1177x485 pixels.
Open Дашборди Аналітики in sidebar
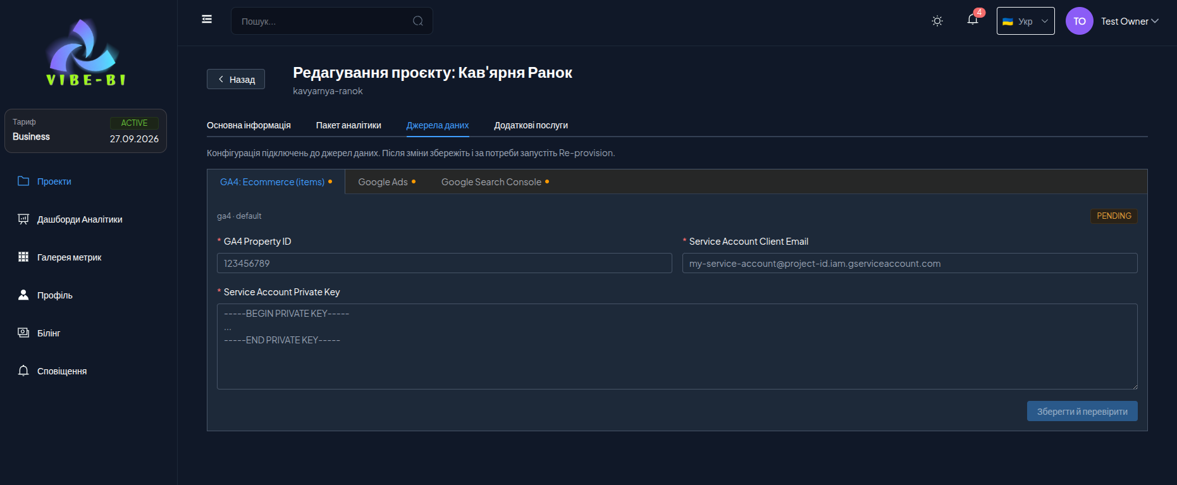pyautogui.click(x=80, y=219)
